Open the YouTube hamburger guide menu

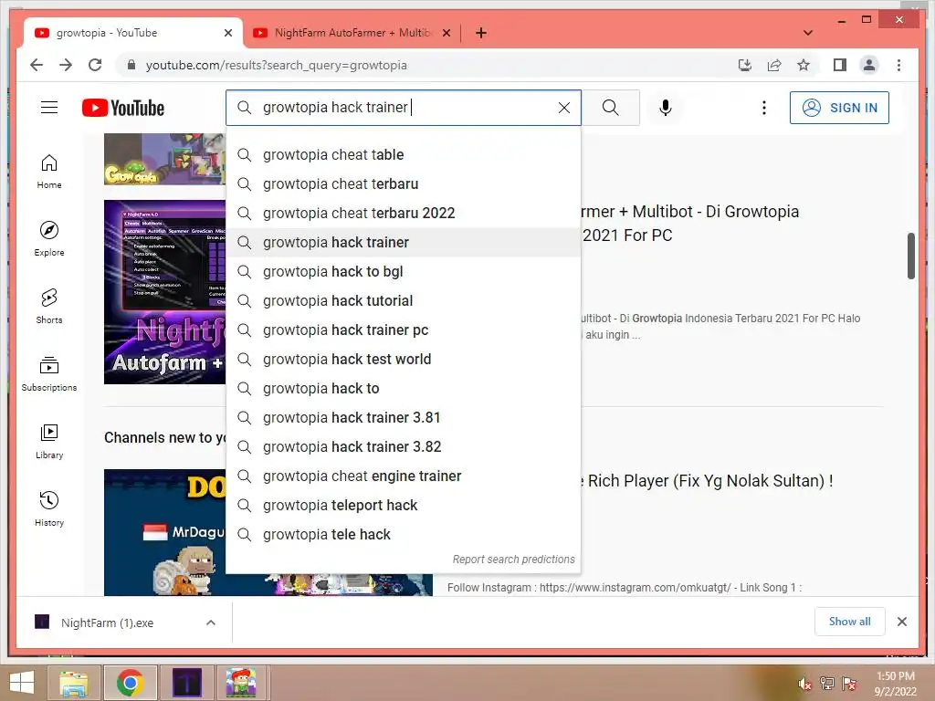point(49,108)
